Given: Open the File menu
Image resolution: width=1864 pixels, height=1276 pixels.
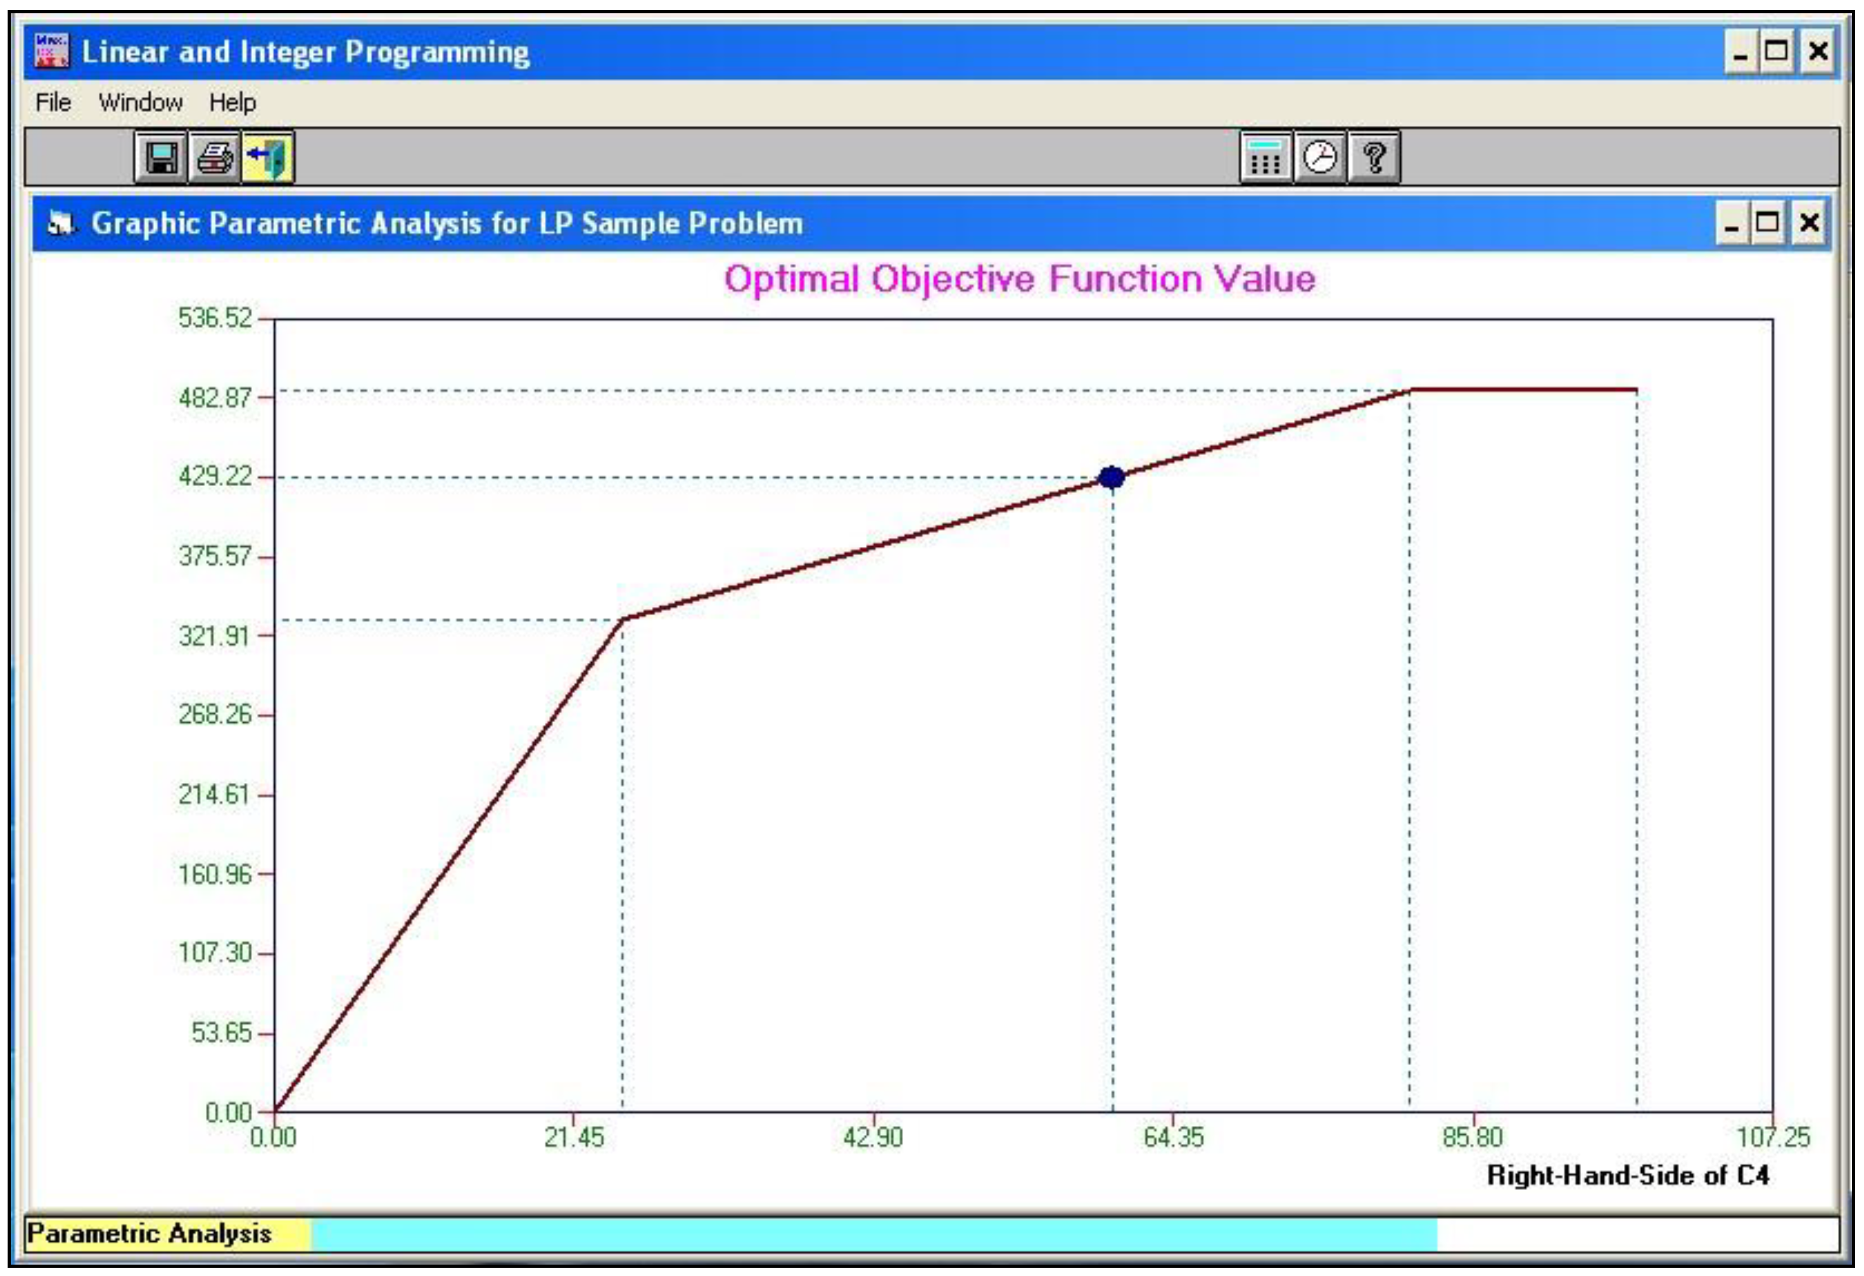Looking at the screenshot, I should click(x=53, y=103).
